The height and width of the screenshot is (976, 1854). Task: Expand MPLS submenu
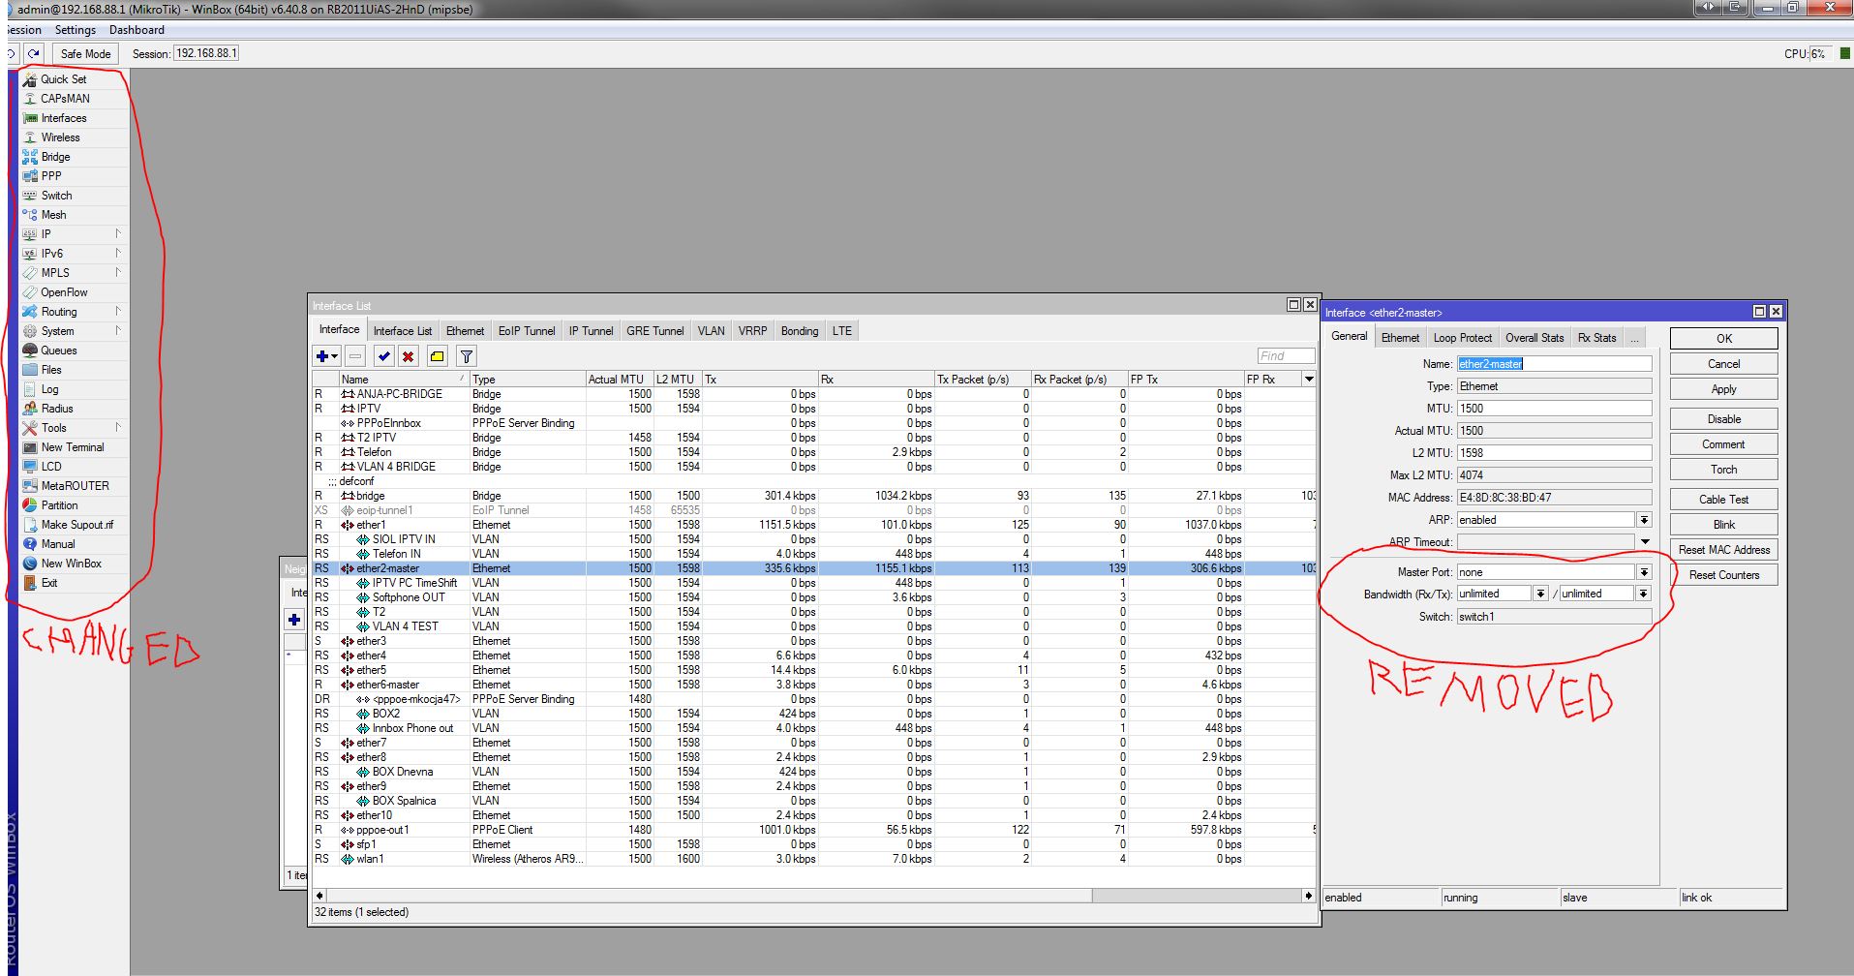tap(118, 273)
